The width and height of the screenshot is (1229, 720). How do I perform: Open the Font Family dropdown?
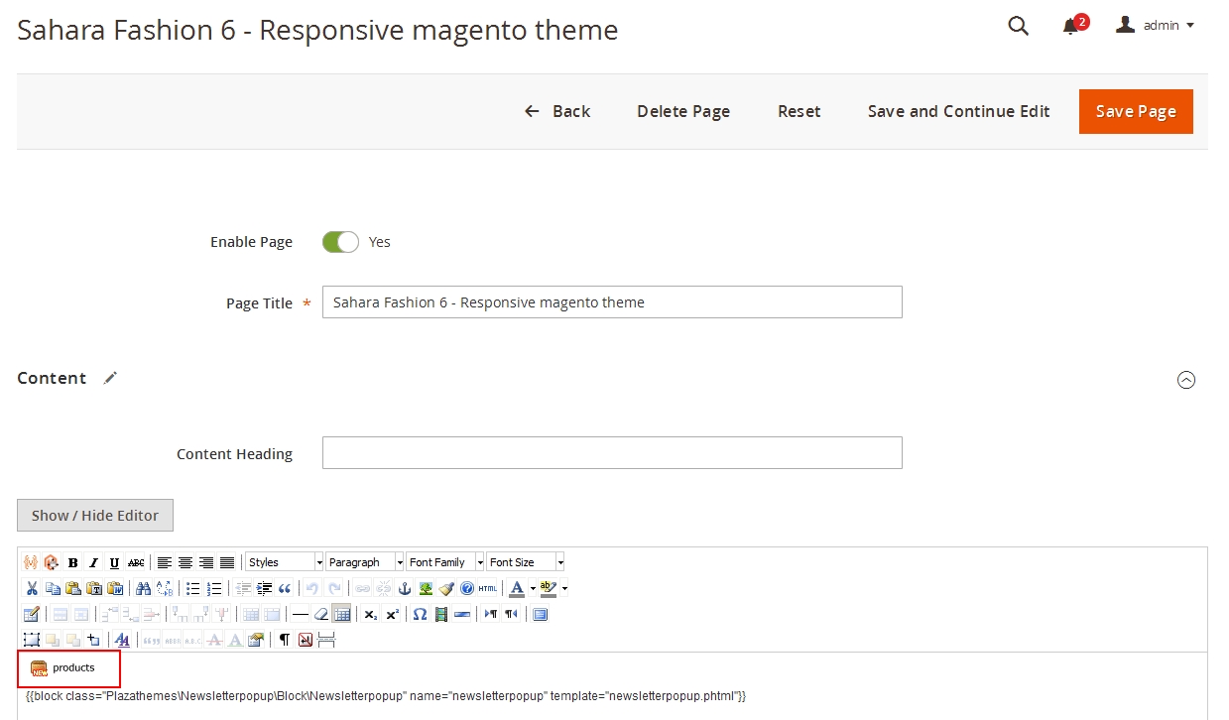[x=445, y=562]
